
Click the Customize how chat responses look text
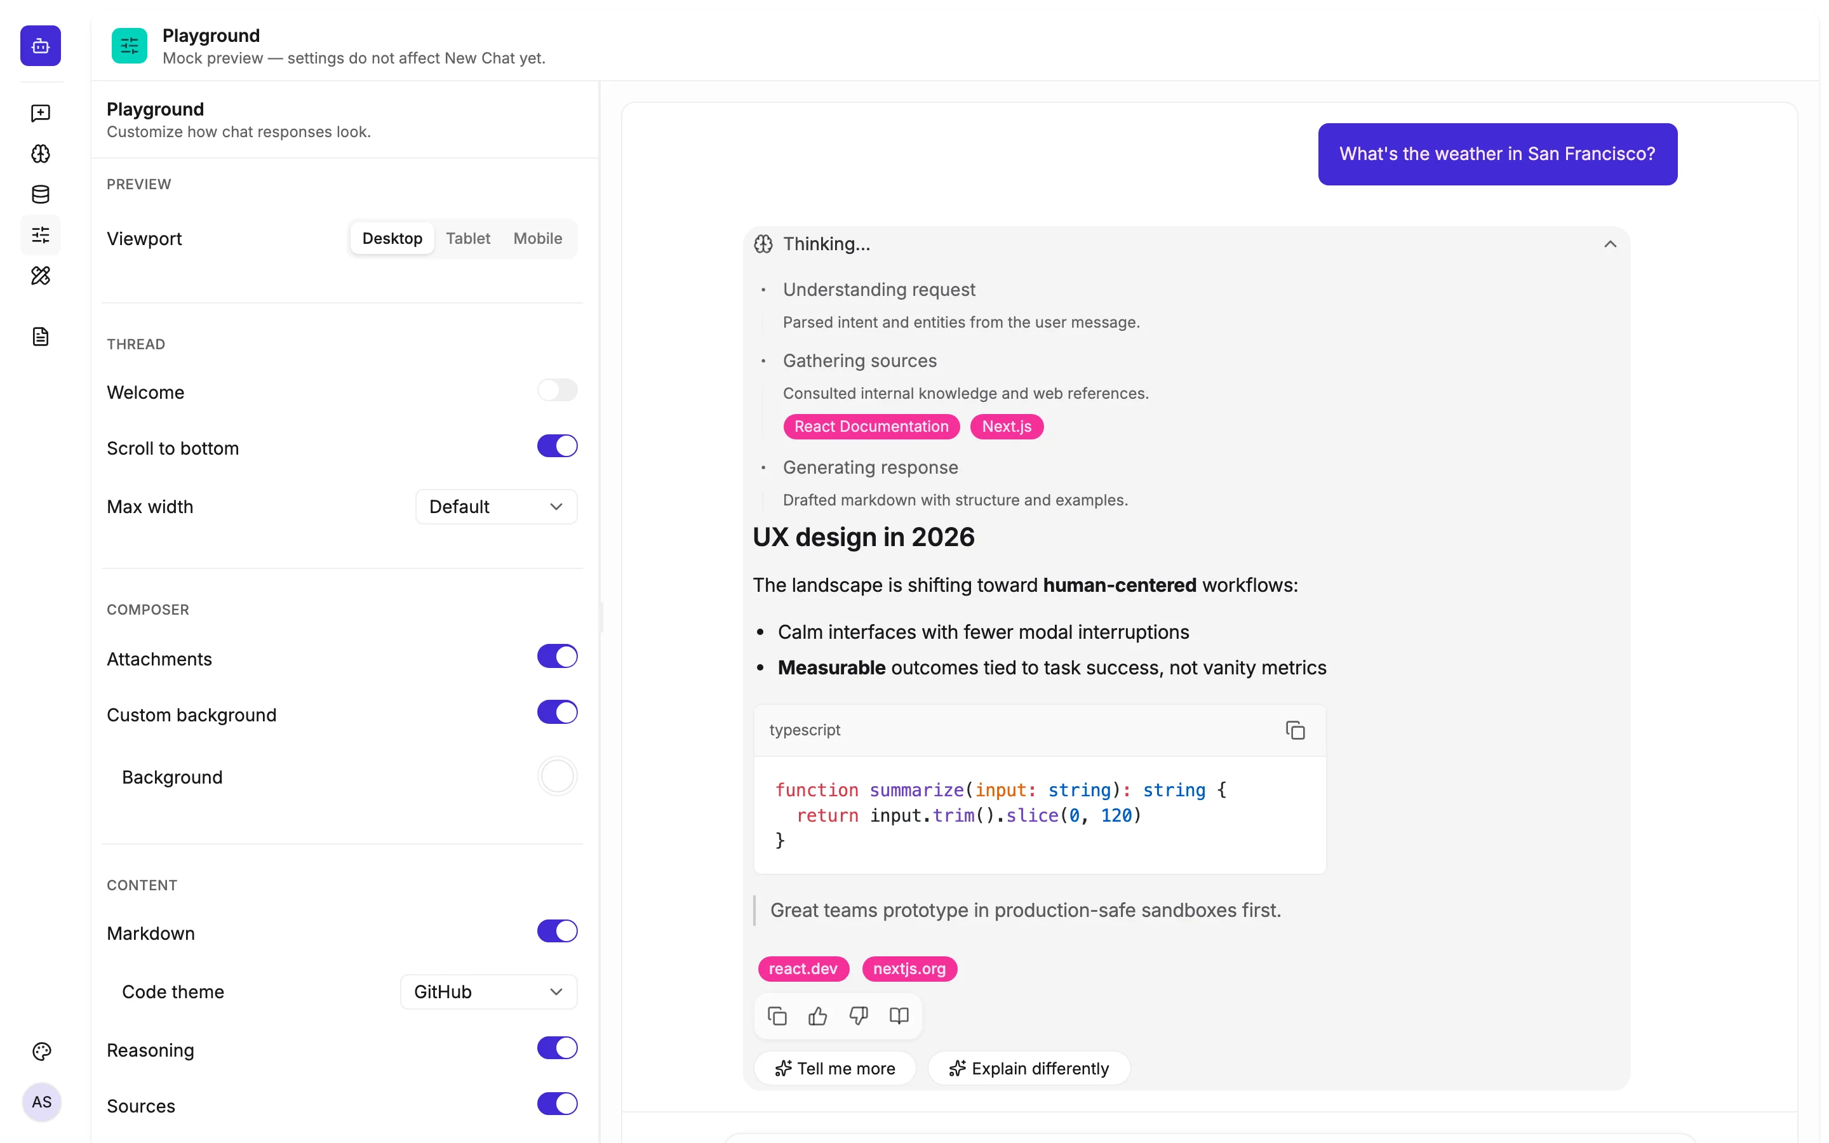239,131
